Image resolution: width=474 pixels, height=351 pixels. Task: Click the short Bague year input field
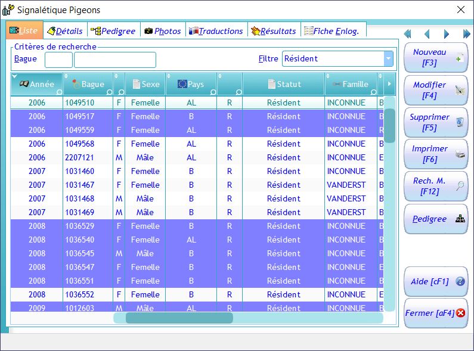pos(58,60)
